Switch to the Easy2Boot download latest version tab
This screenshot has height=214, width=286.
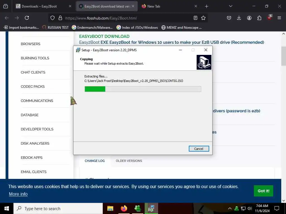coord(107,6)
